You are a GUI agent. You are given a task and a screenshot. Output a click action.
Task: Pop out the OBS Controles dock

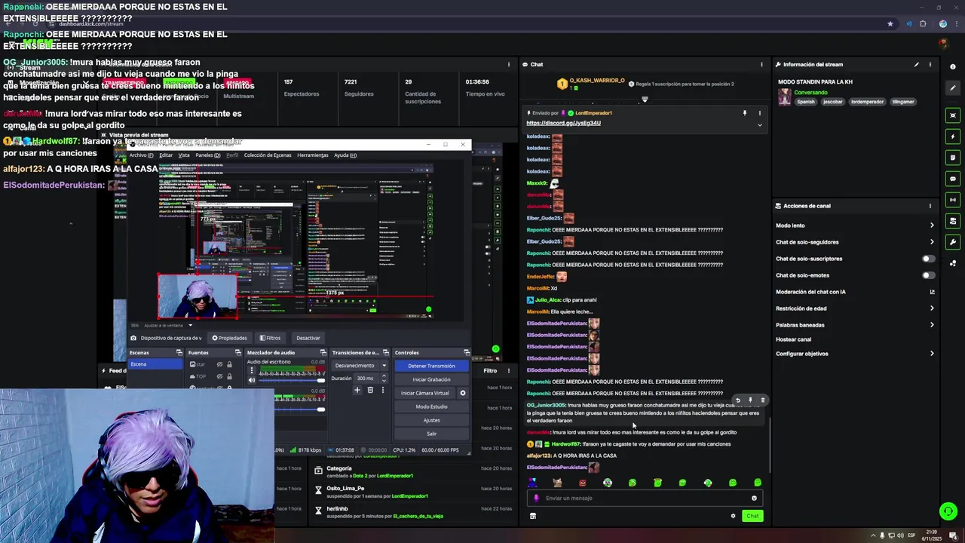(x=467, y=352)
